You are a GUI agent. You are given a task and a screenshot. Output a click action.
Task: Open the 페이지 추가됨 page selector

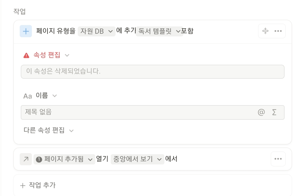64,159
